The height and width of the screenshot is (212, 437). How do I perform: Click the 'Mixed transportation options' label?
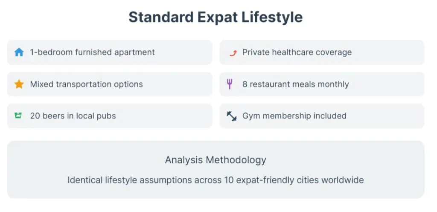click(x=86, y=84)
